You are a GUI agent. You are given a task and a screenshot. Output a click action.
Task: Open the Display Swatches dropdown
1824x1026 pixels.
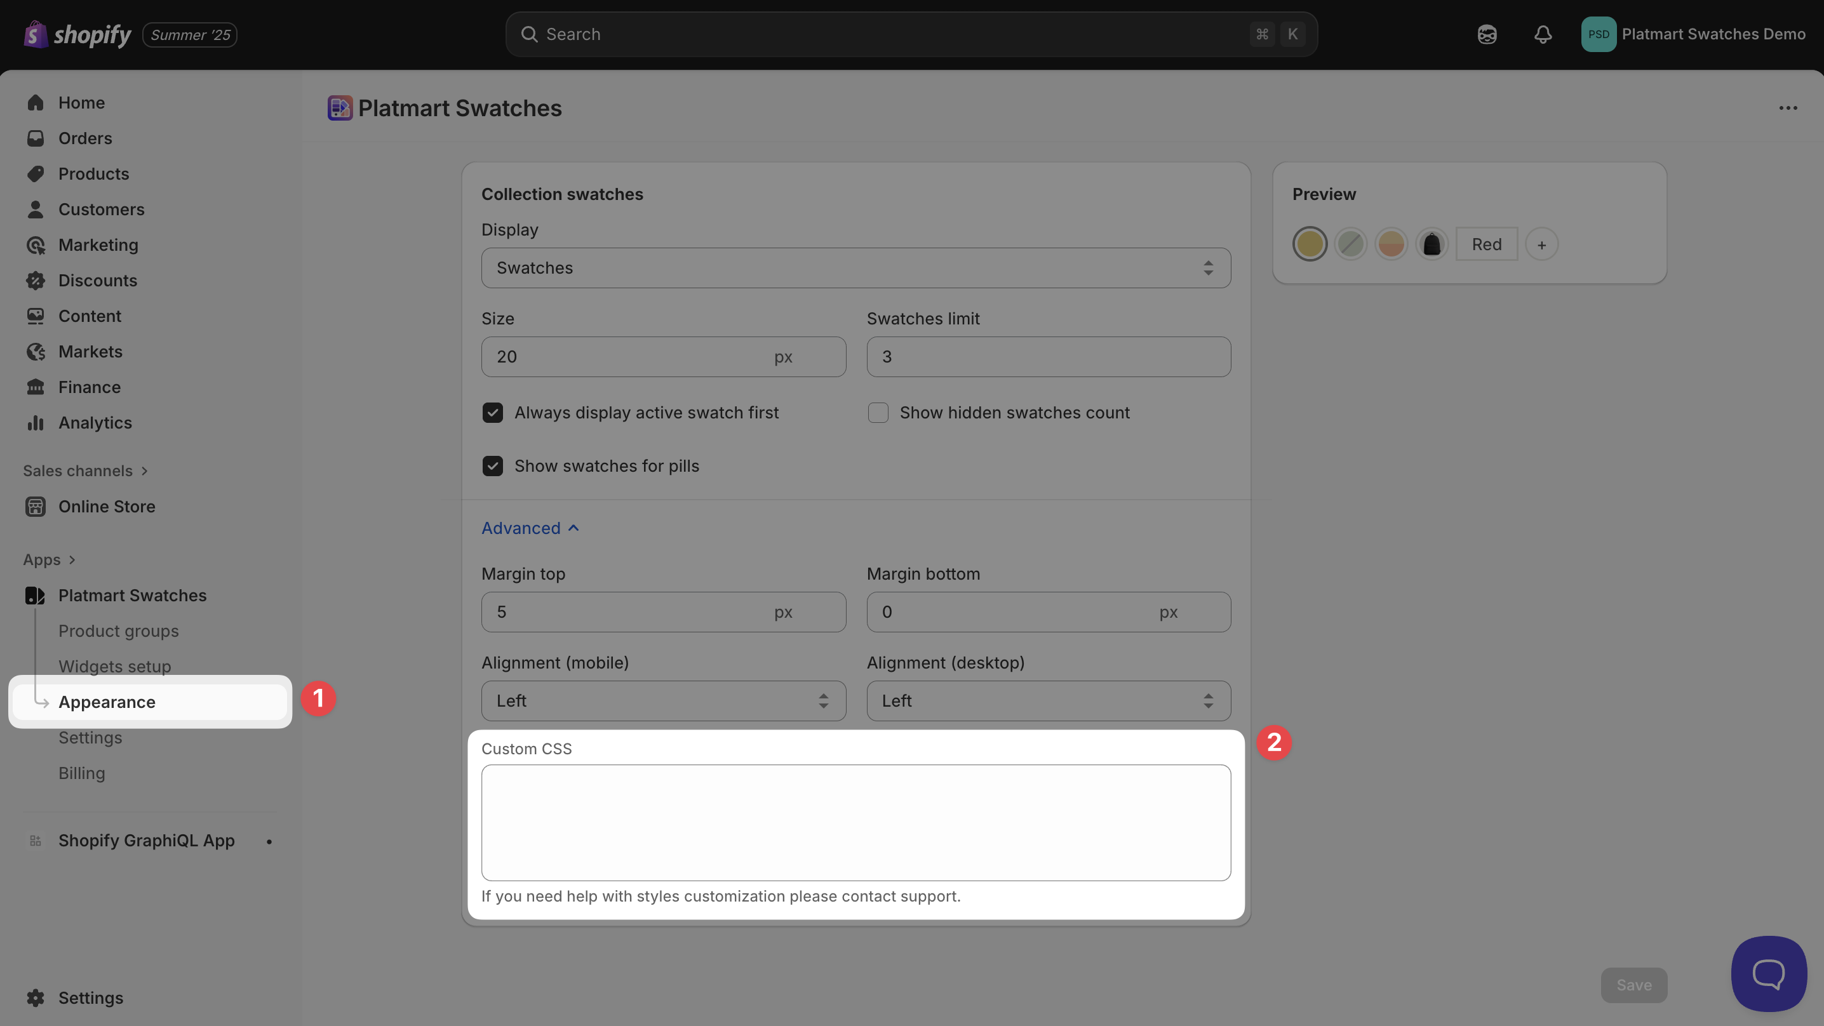tap(855, 268)
